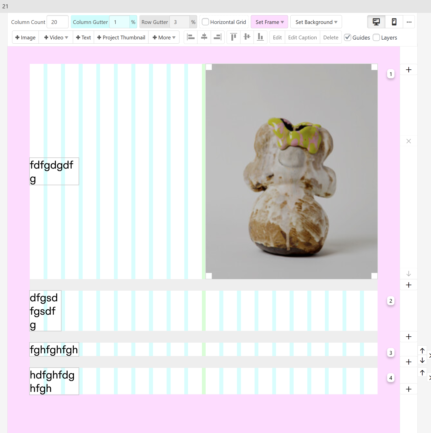
Task: Click the align right icon
Action: tap(218, 37)
